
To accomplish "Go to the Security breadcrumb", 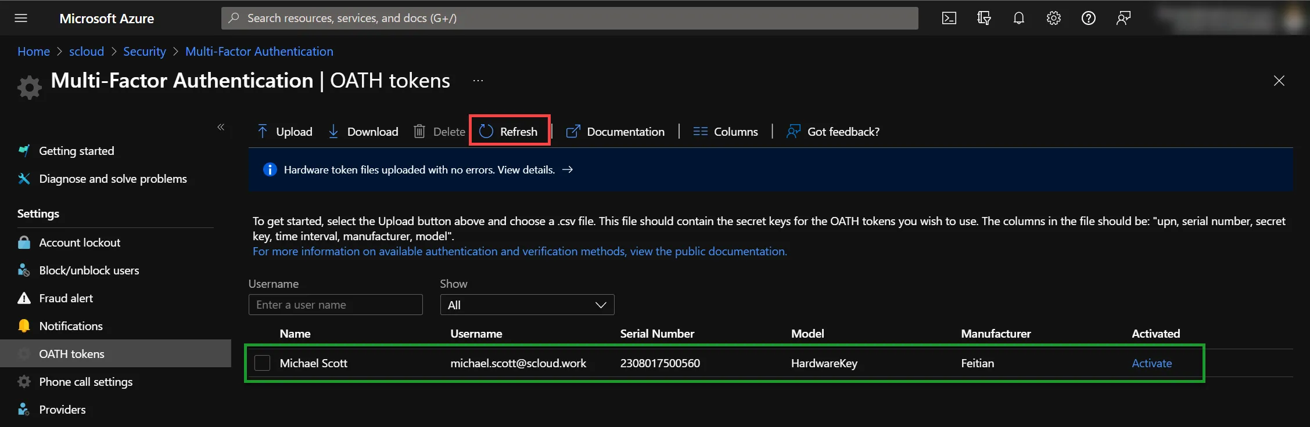I will click(x=145, y=52).
